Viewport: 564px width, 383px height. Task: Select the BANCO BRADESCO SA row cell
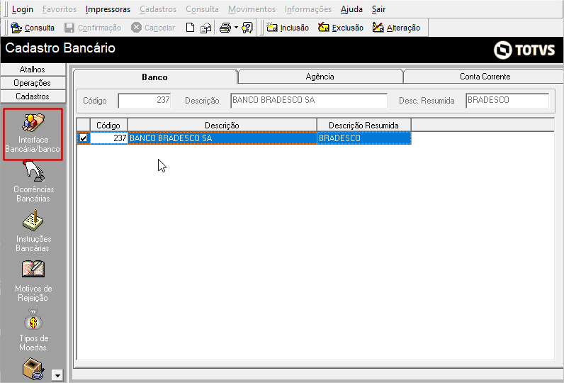click(x=222, y=138)
